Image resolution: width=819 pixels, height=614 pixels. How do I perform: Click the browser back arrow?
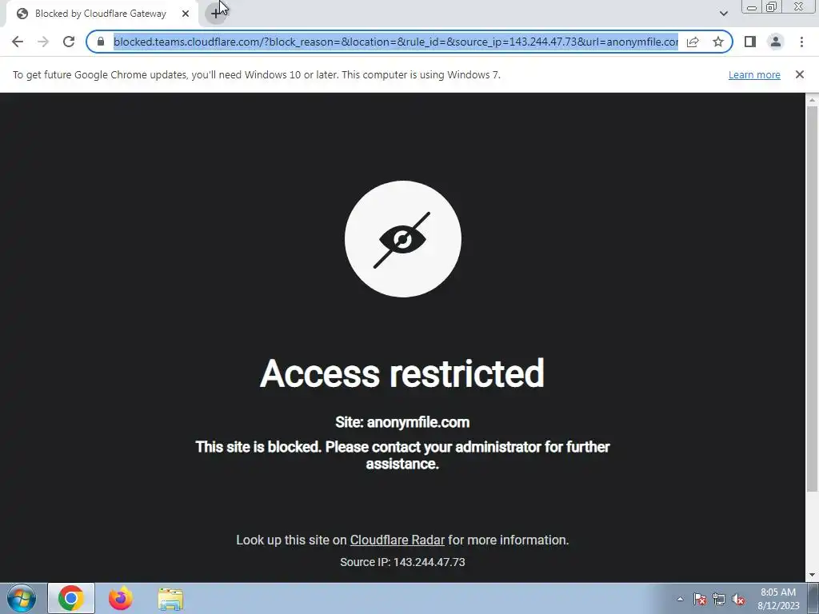[x=18, y=42]
